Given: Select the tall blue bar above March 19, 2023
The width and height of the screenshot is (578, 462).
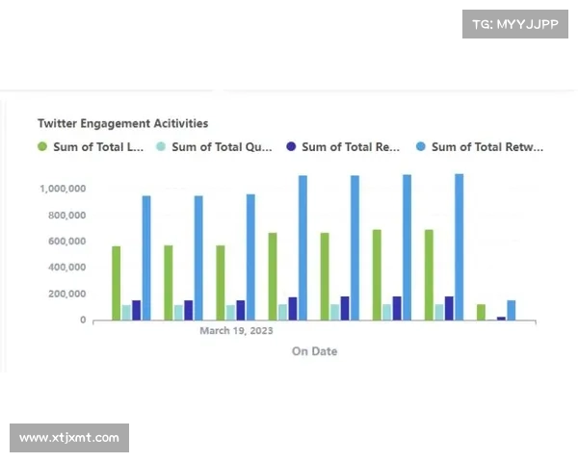Looking at the screenshot, I should [250, 257].
